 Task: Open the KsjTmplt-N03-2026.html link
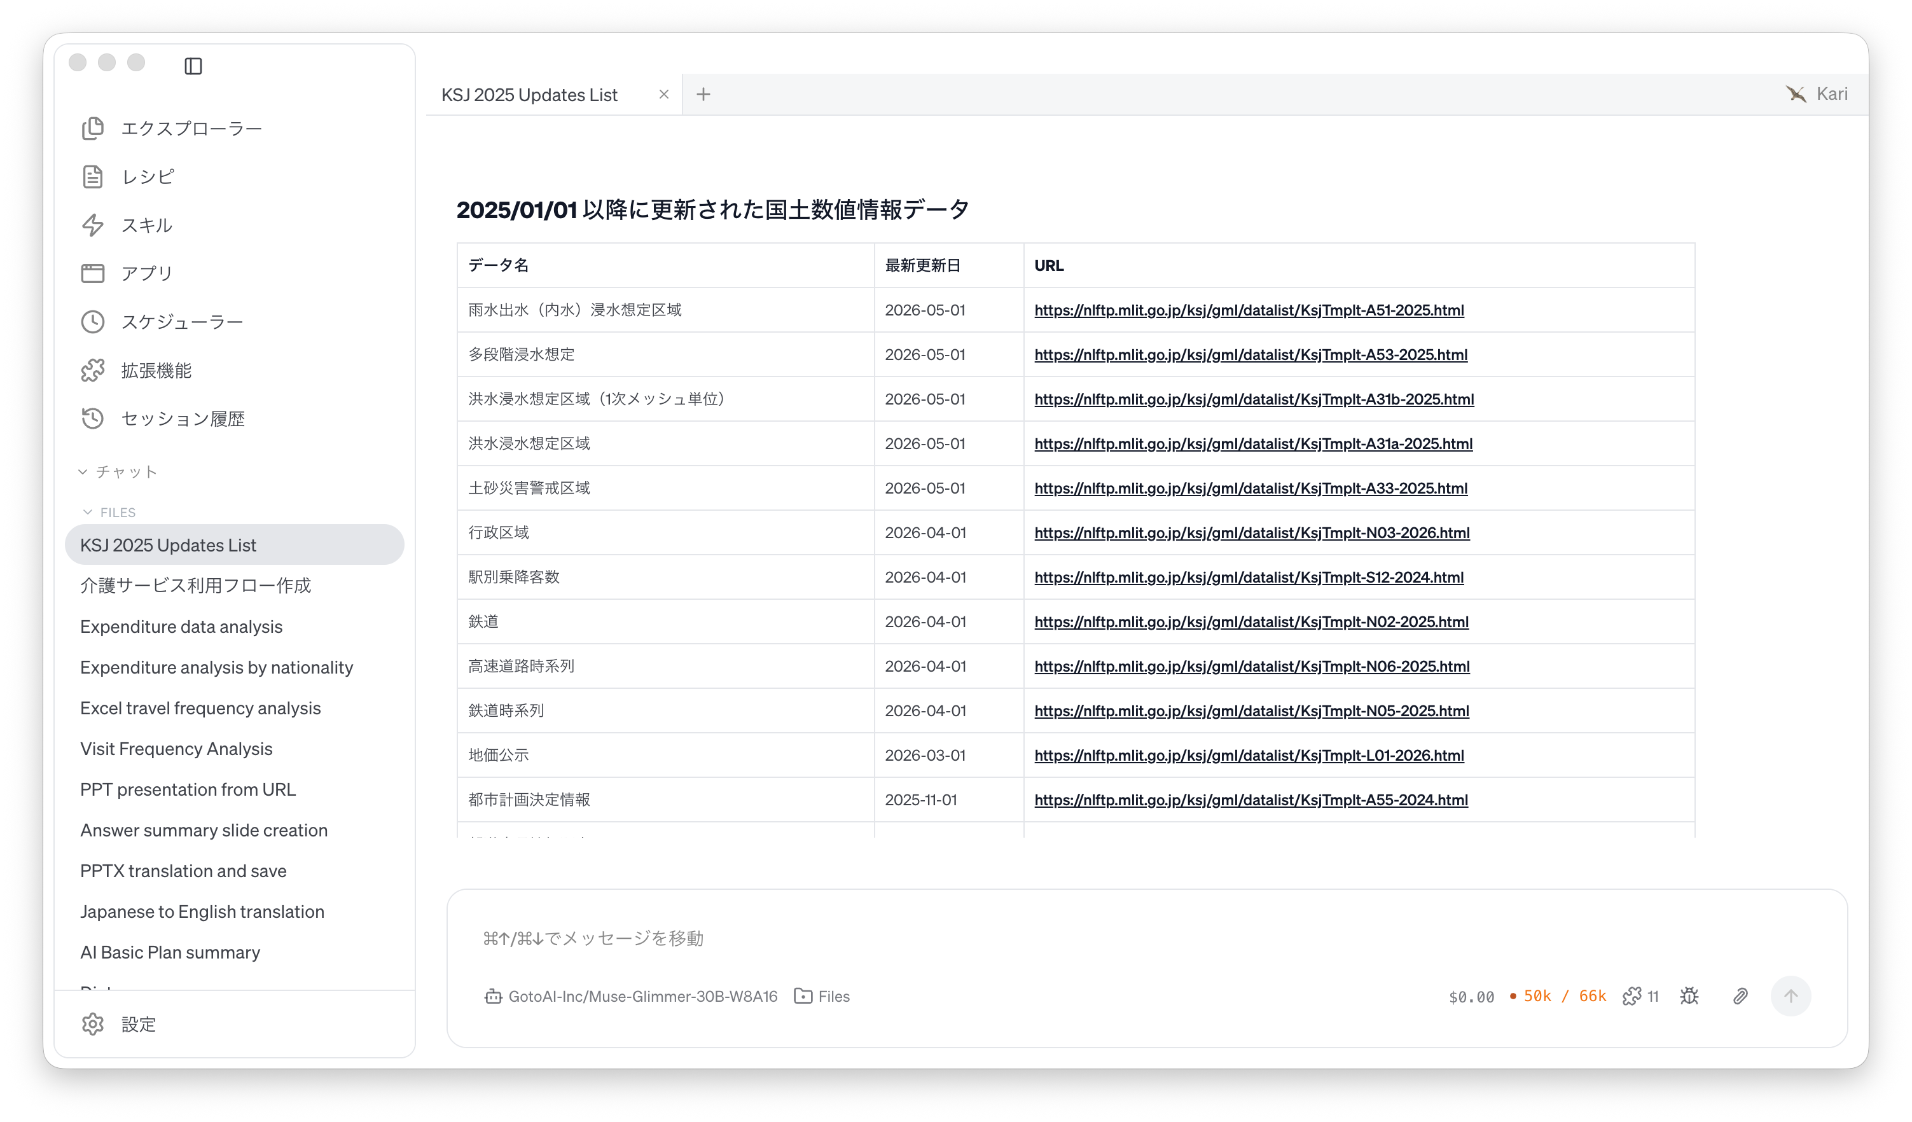click(1252, 532)
